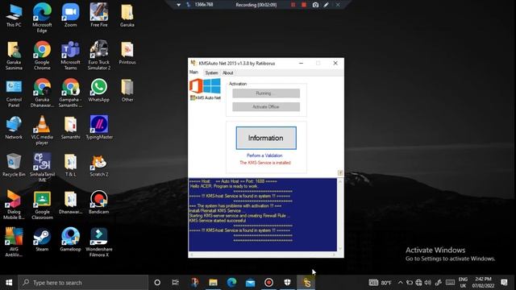Click the Information button
The image size is (516, 290).
coord(266,138)
